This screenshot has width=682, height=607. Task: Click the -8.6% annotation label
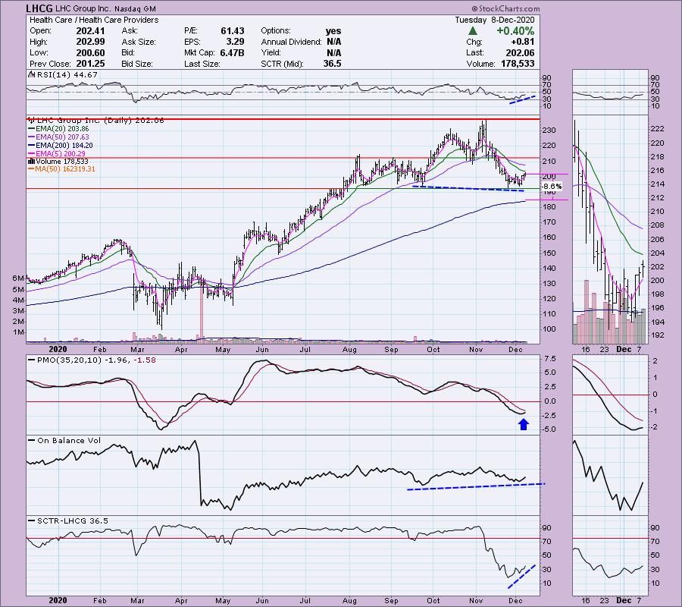[x=552, y=187]
